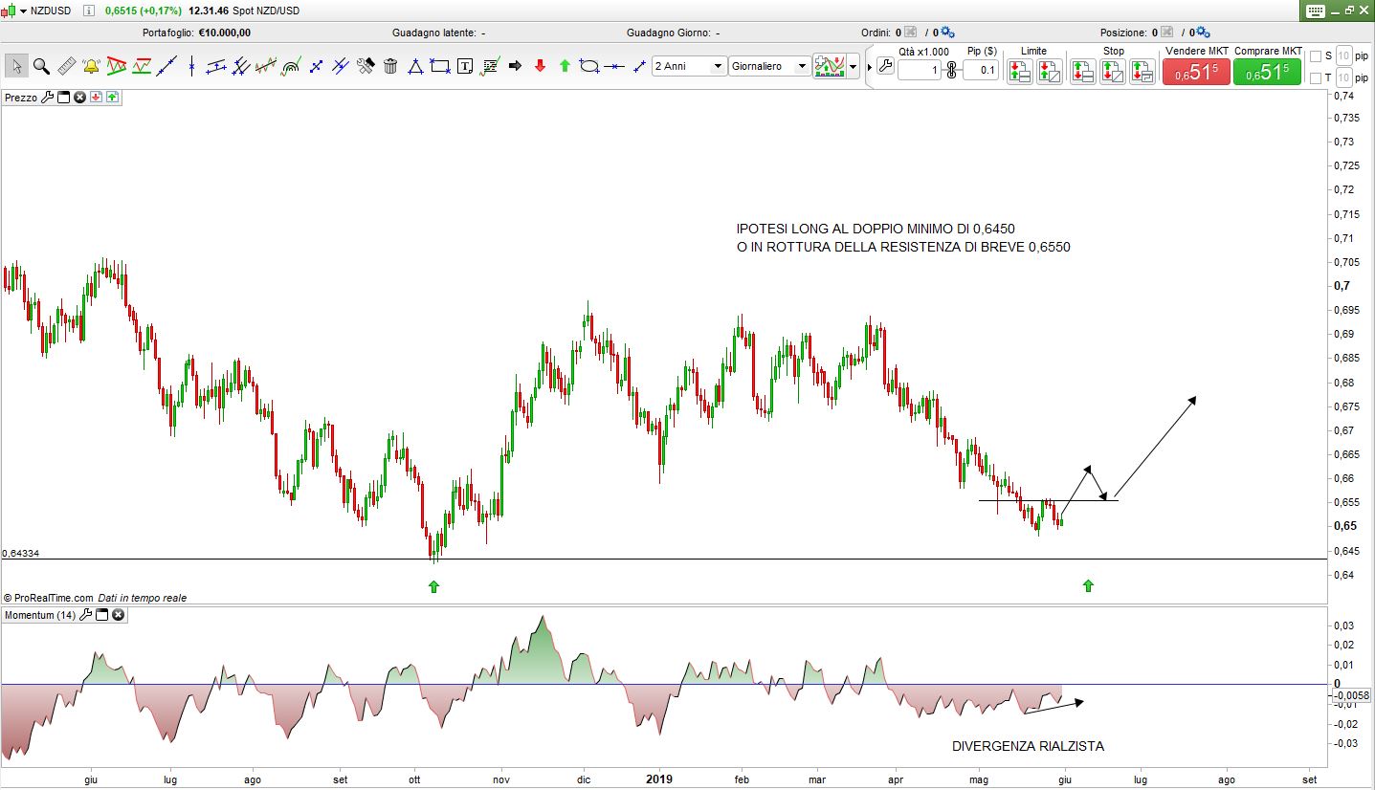The image size is (1375, 790).
Task: Select the triangle drawing tool
Action: coord(415,66)
